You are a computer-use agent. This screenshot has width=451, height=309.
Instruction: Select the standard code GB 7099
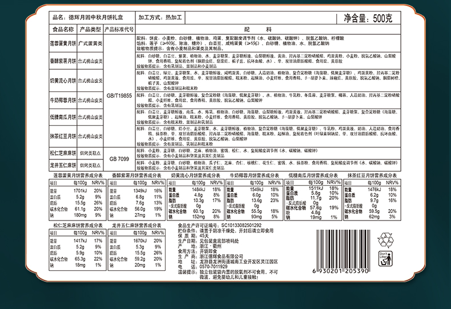click(119, 159)
